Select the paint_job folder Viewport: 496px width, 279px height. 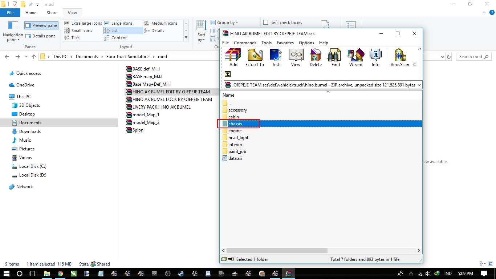click(237, 151)
